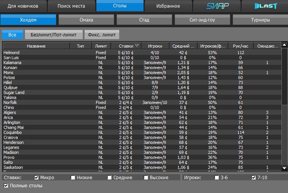Screen dimensions: 288x193
Task: Uncheck the Микро stakes checkbox
Action: click(37, 178)
